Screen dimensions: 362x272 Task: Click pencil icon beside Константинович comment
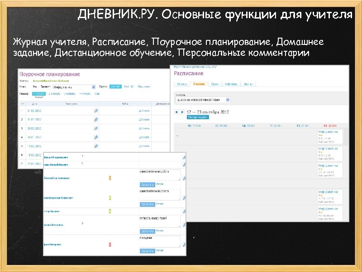click(184, 178)
